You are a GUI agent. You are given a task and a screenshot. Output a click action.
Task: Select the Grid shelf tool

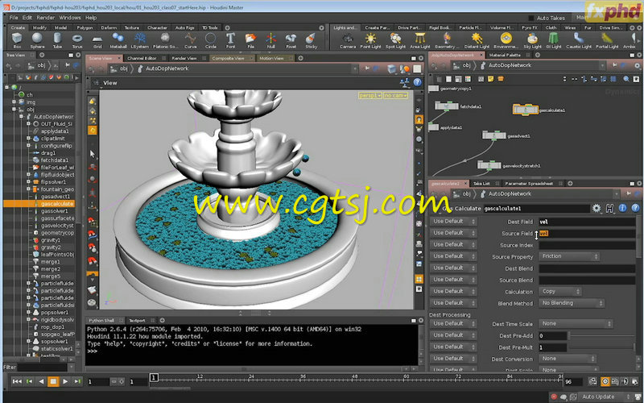click(97, 40)
